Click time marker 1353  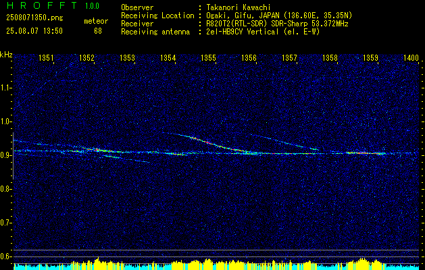click(x=128, y=58)
